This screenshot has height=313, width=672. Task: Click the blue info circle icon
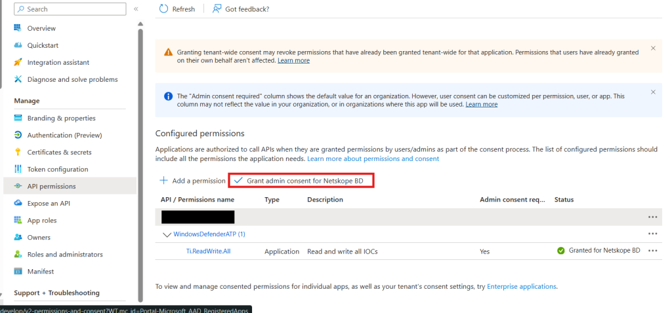coord(169,97)
